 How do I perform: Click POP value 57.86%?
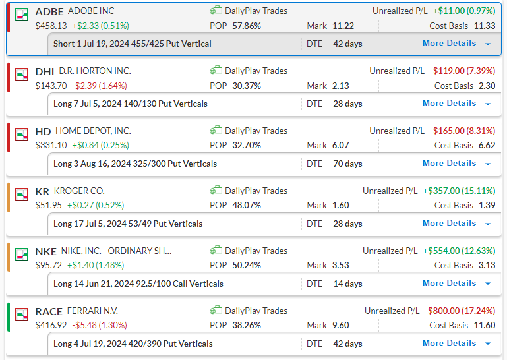pyautogui.click(x=247, y=26)
